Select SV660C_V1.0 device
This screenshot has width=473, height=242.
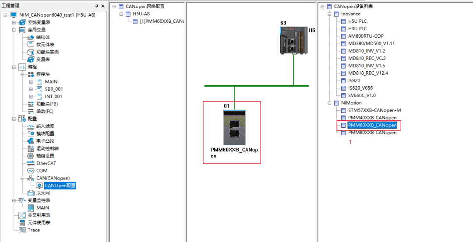click(x=363, y=95)
